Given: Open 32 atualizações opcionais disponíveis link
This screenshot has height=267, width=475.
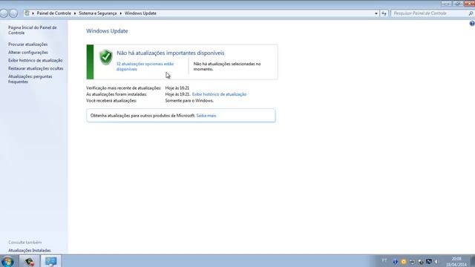Looking at the screenshot, I should click(145, 66).
